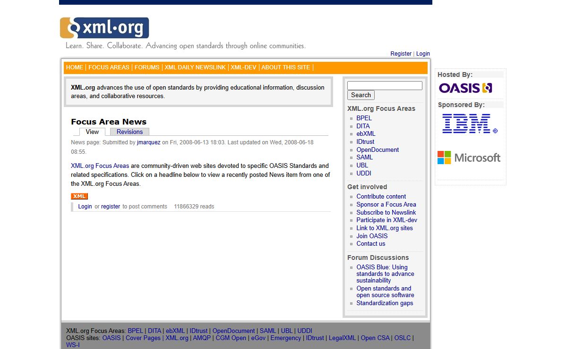Click Login link below the article
Image resolution: width=567 pixels, height=349 pixels.
coord(85,207)
